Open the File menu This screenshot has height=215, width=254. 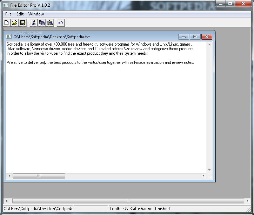(x=8, y=14)
